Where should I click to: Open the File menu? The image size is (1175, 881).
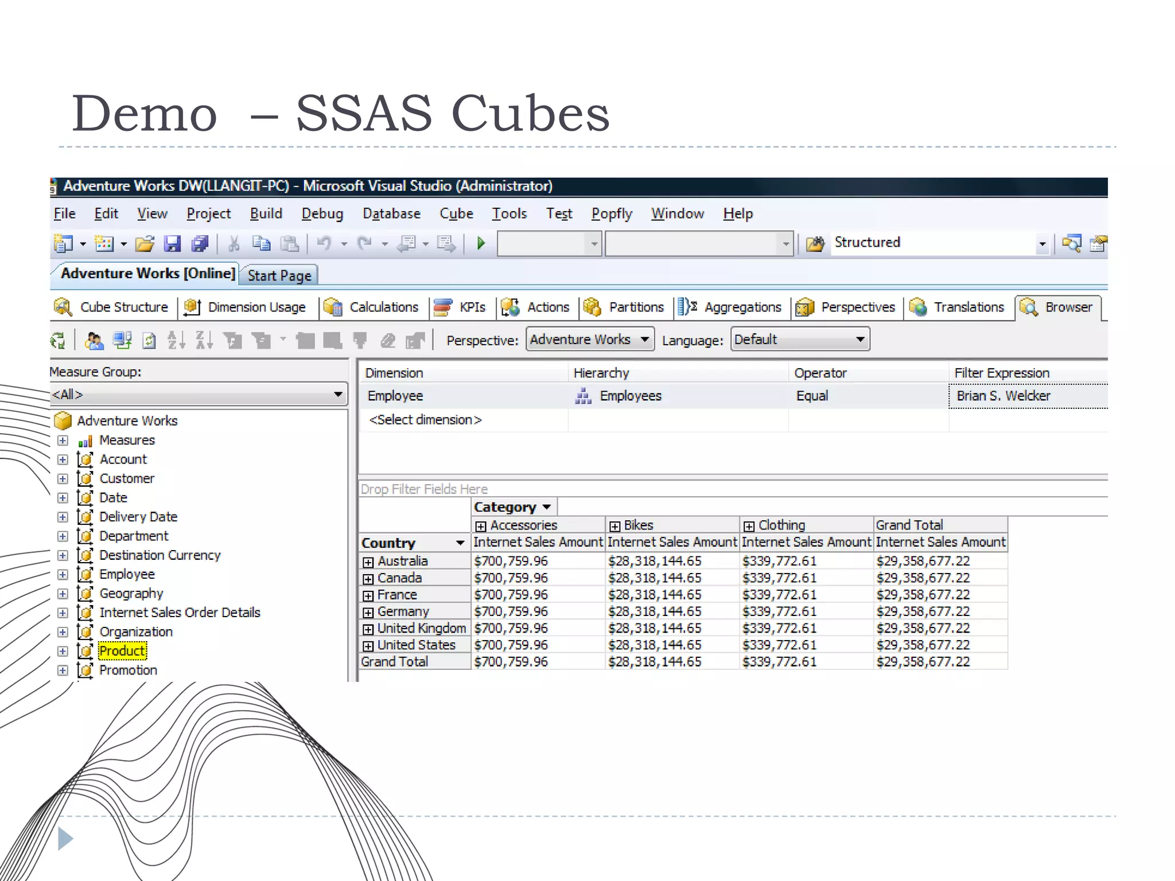pyautogui.click(x=64, y=214)
